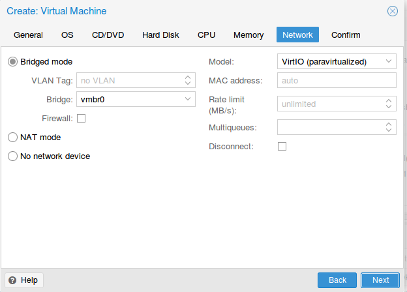Click Rate limit spinner arrows

click(389, 104)
